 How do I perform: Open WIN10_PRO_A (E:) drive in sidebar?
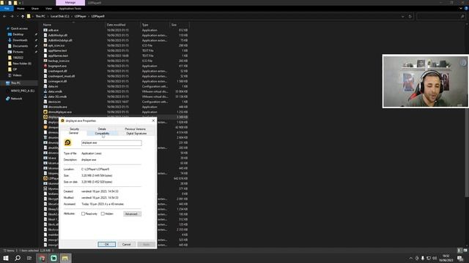click(x=23, y=91)
